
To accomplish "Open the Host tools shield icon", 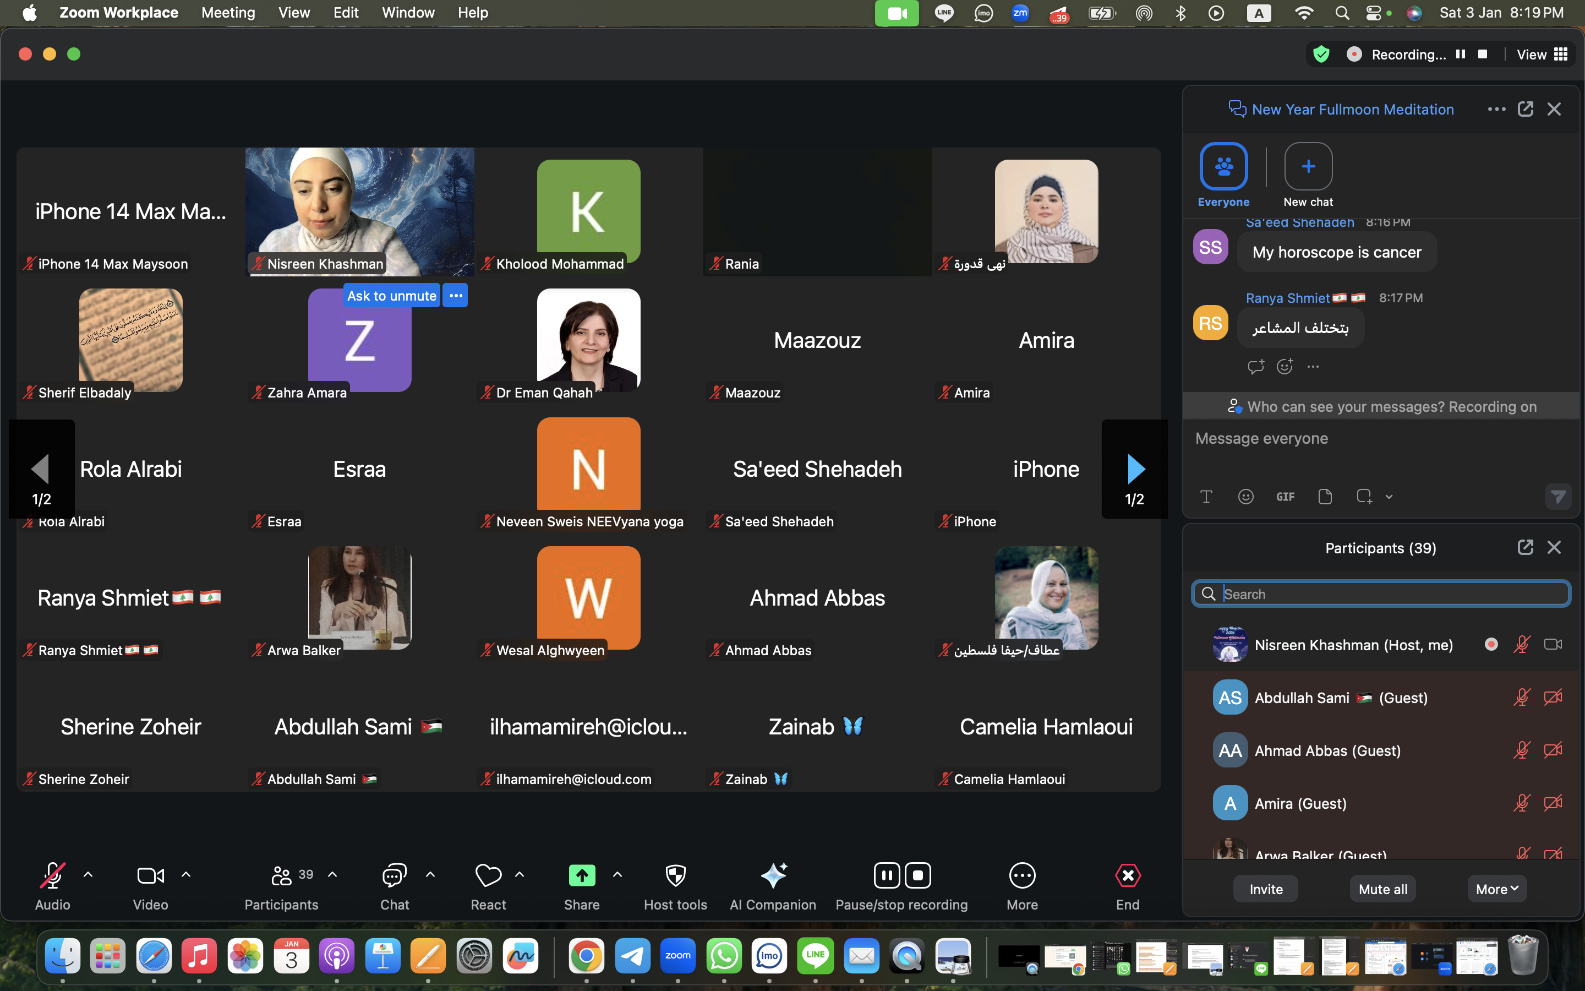I will (675, 875).
